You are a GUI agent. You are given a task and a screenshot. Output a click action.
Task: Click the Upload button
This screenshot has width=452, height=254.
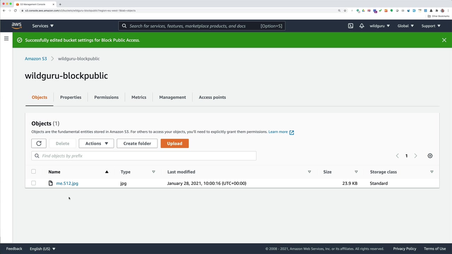pos(175,144)
